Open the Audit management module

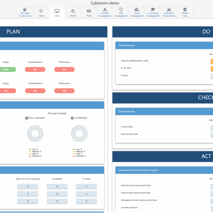pyautogui.click(x=137, y=13)
